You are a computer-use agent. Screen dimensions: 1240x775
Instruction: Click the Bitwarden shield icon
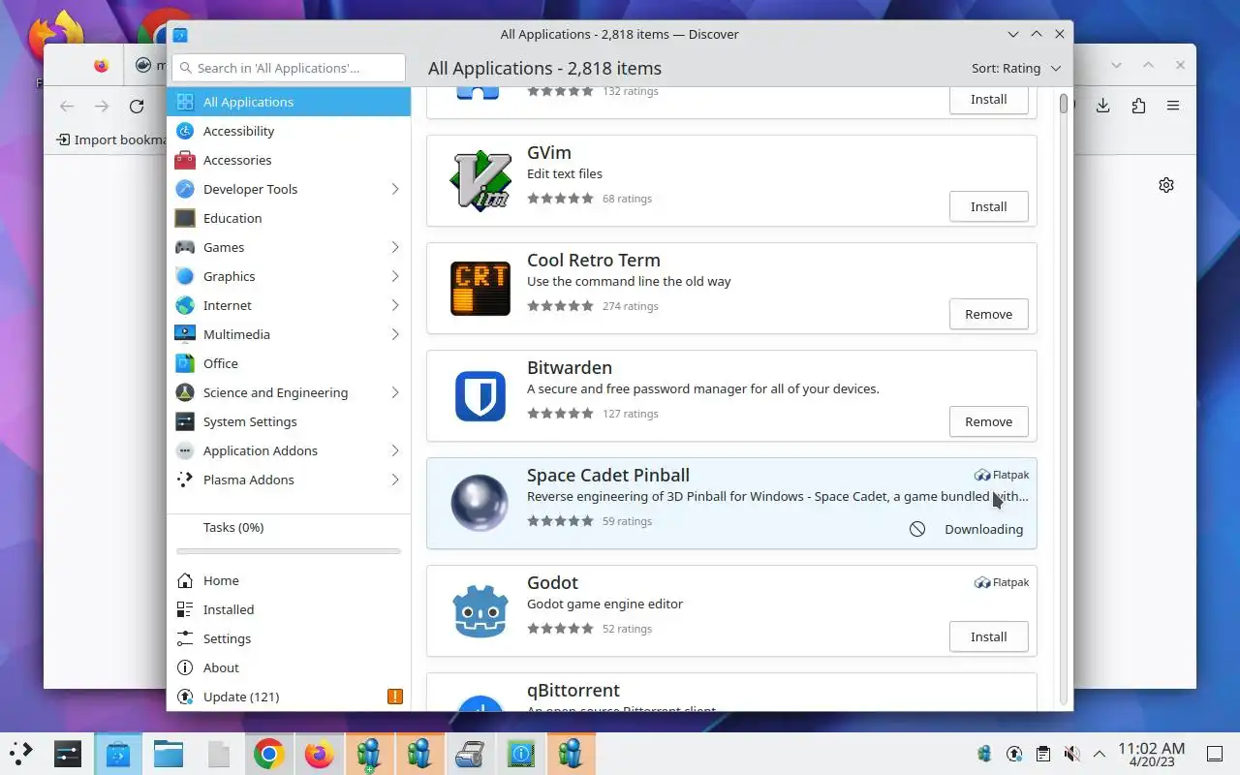[x=480, y=395]
